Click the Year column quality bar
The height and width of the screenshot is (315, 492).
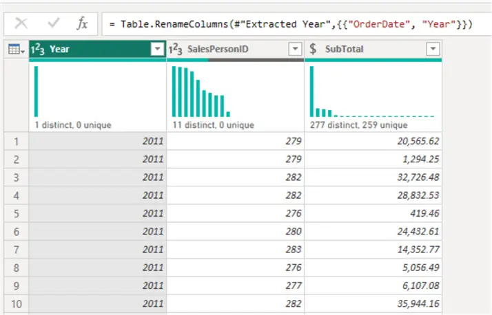[98, 60]
